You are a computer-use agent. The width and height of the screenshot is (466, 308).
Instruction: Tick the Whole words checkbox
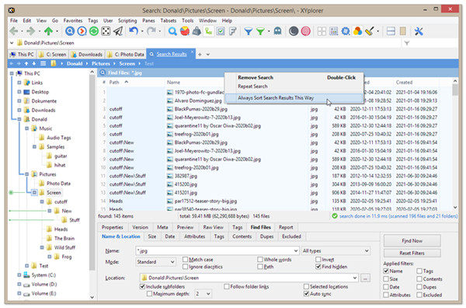260,259
